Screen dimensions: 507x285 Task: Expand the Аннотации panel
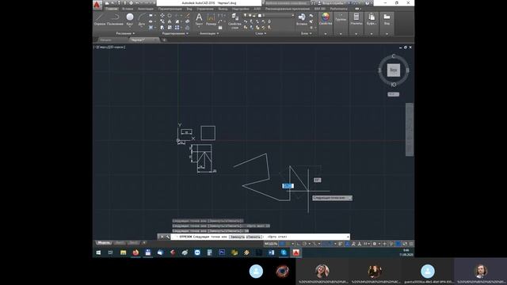pyautogui.click(x=209, y=33)
